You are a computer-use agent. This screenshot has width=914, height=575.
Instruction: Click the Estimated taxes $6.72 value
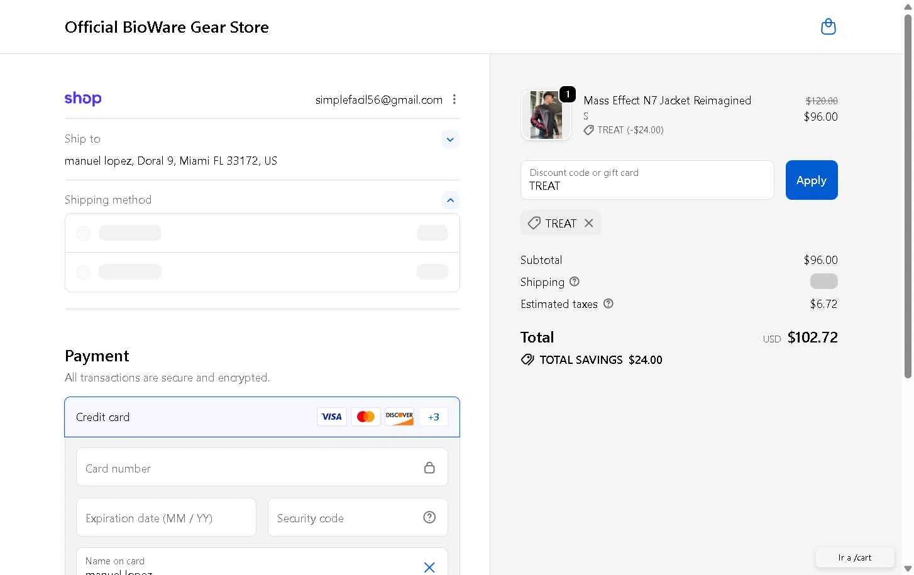(823, 304)
